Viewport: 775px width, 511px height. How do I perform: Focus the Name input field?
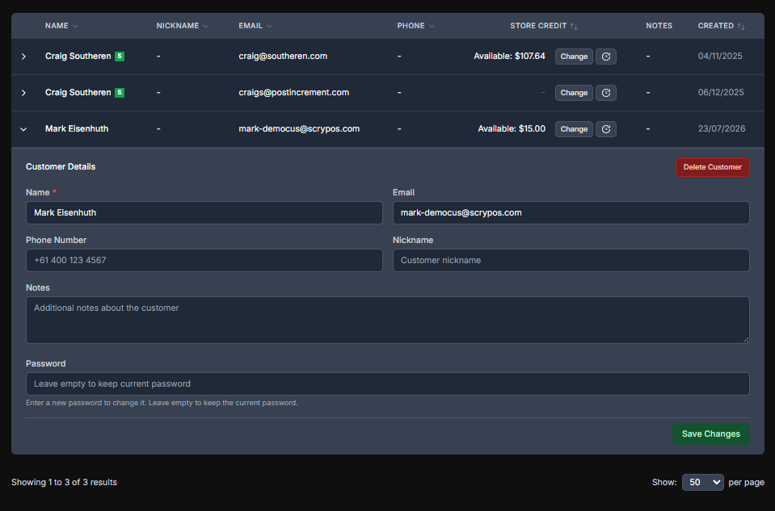204,213
